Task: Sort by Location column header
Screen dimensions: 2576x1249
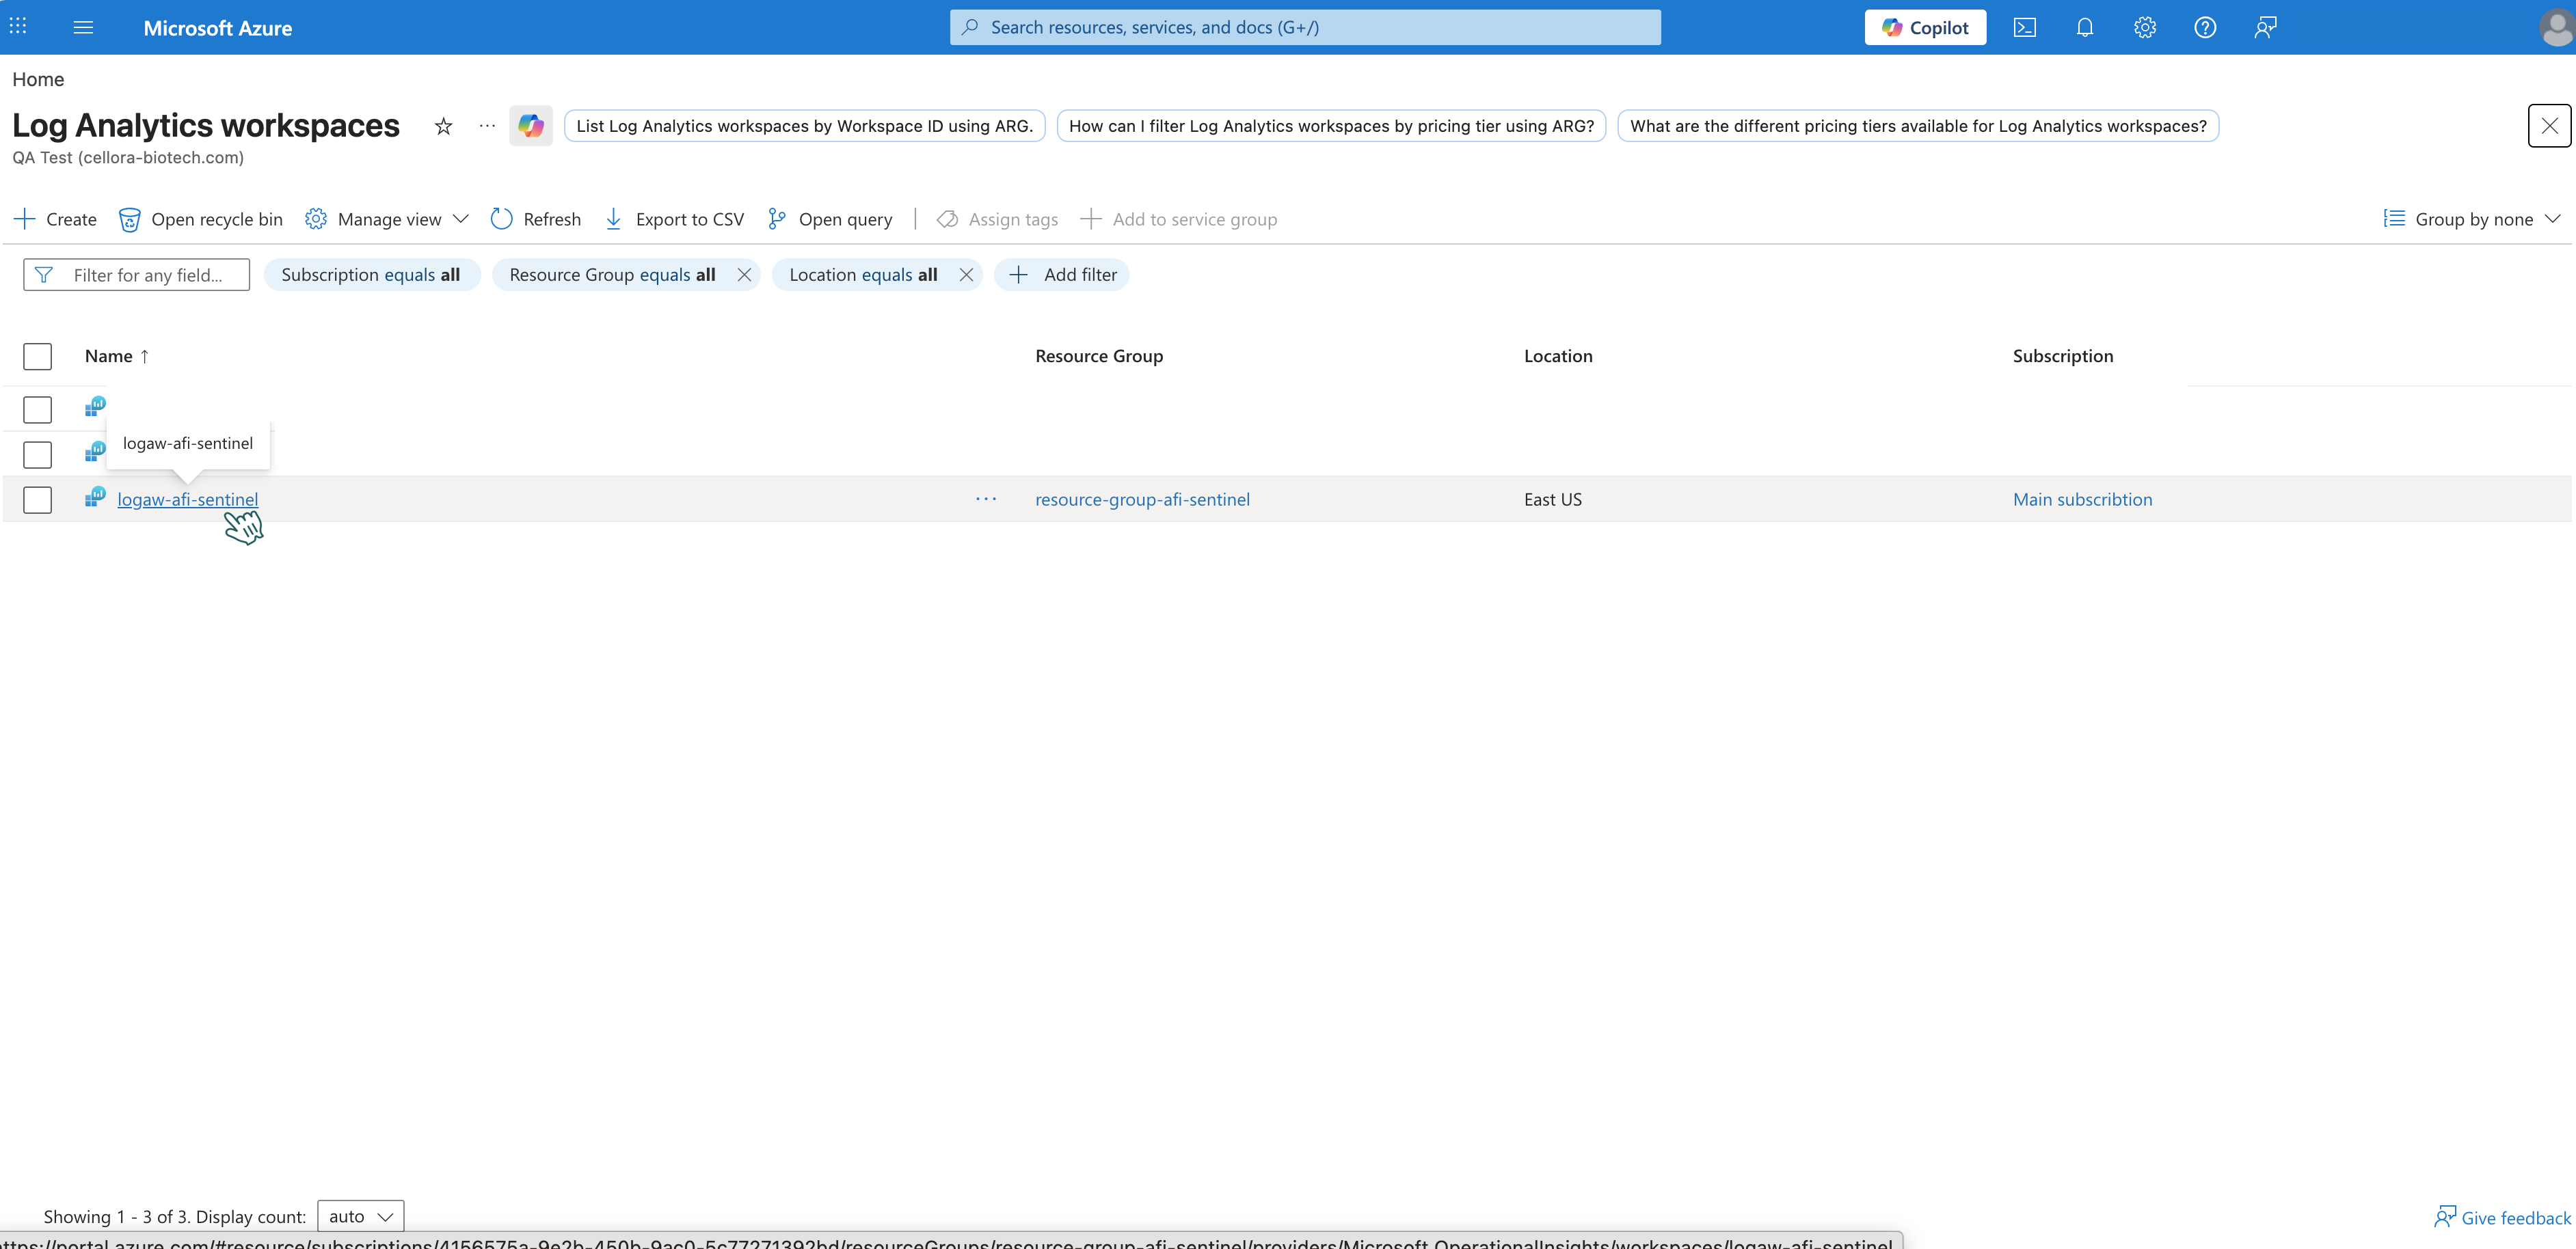Action: pyautogui.click(x=1558, y=357)
